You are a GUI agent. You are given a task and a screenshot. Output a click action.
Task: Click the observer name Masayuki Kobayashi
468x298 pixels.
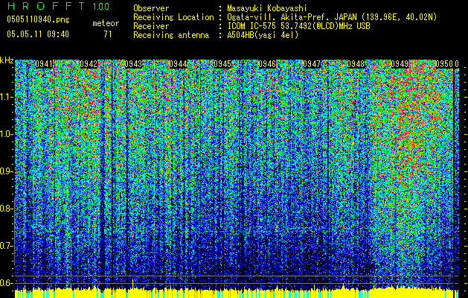267,8
